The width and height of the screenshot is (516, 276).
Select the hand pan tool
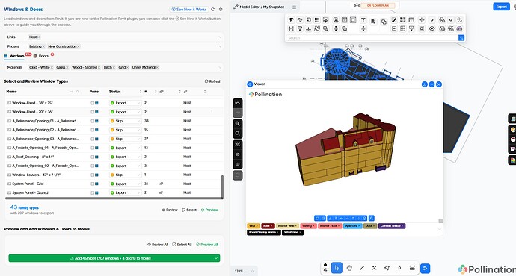(x=349, y=268)
